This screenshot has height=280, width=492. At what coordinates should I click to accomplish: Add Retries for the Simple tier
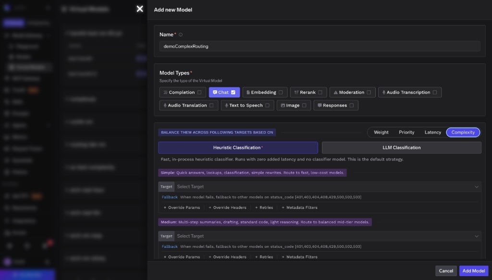264,207
